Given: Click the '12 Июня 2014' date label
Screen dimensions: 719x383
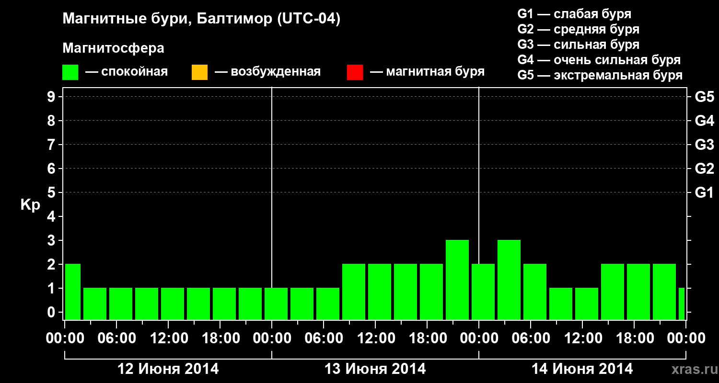Looking at the screenshot, I should [168, 369].
